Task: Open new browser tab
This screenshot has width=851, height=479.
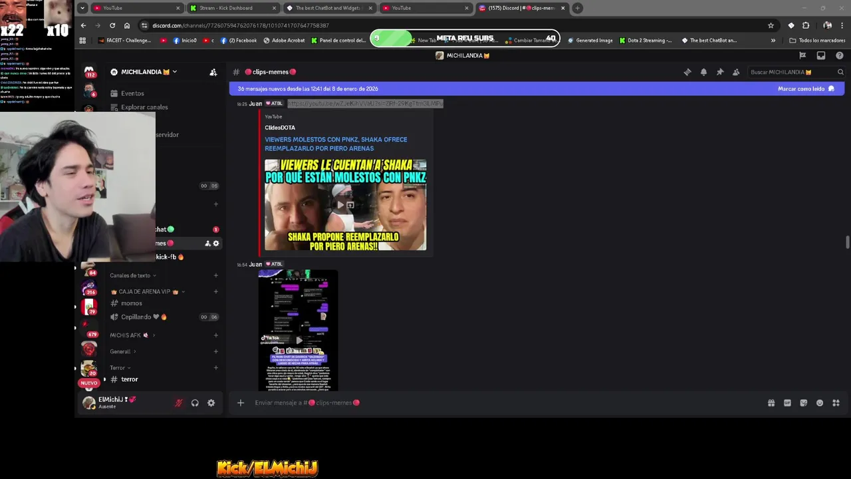Action: point(577,8)
